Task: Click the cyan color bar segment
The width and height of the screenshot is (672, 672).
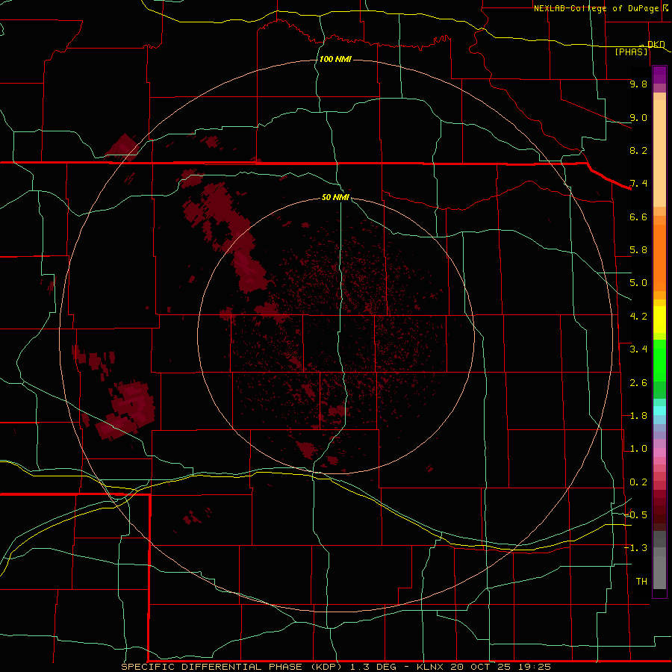Action: [x=659, y=410]
